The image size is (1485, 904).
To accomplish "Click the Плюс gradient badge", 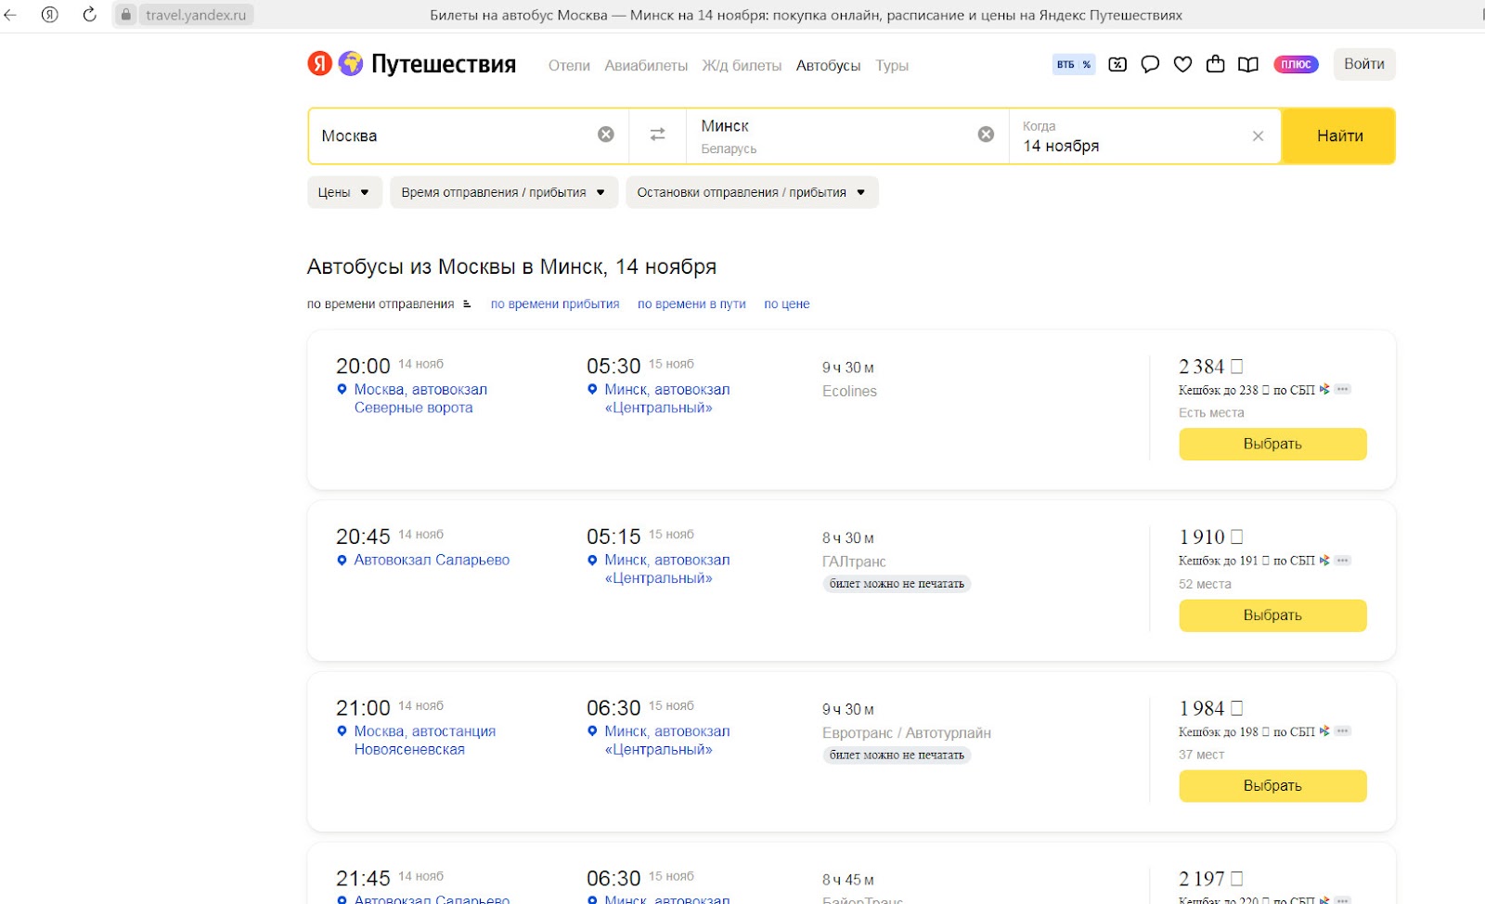I will point(1296,64).
